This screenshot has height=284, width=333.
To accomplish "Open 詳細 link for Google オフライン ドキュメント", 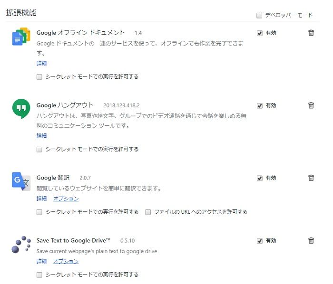I will click(41, 63).
